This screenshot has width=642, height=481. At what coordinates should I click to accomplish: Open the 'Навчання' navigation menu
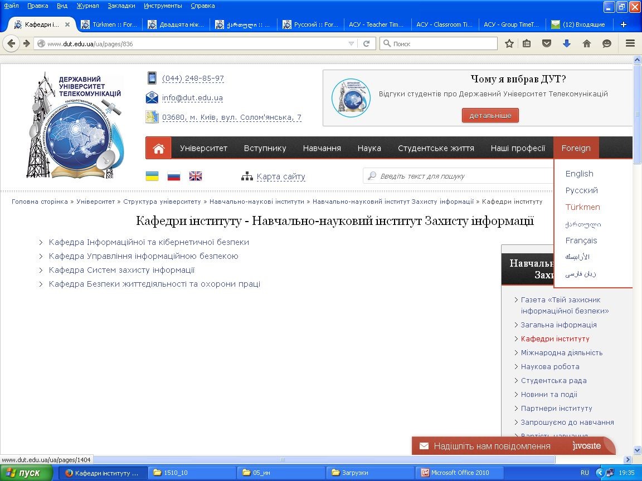[x=322, y=148]
